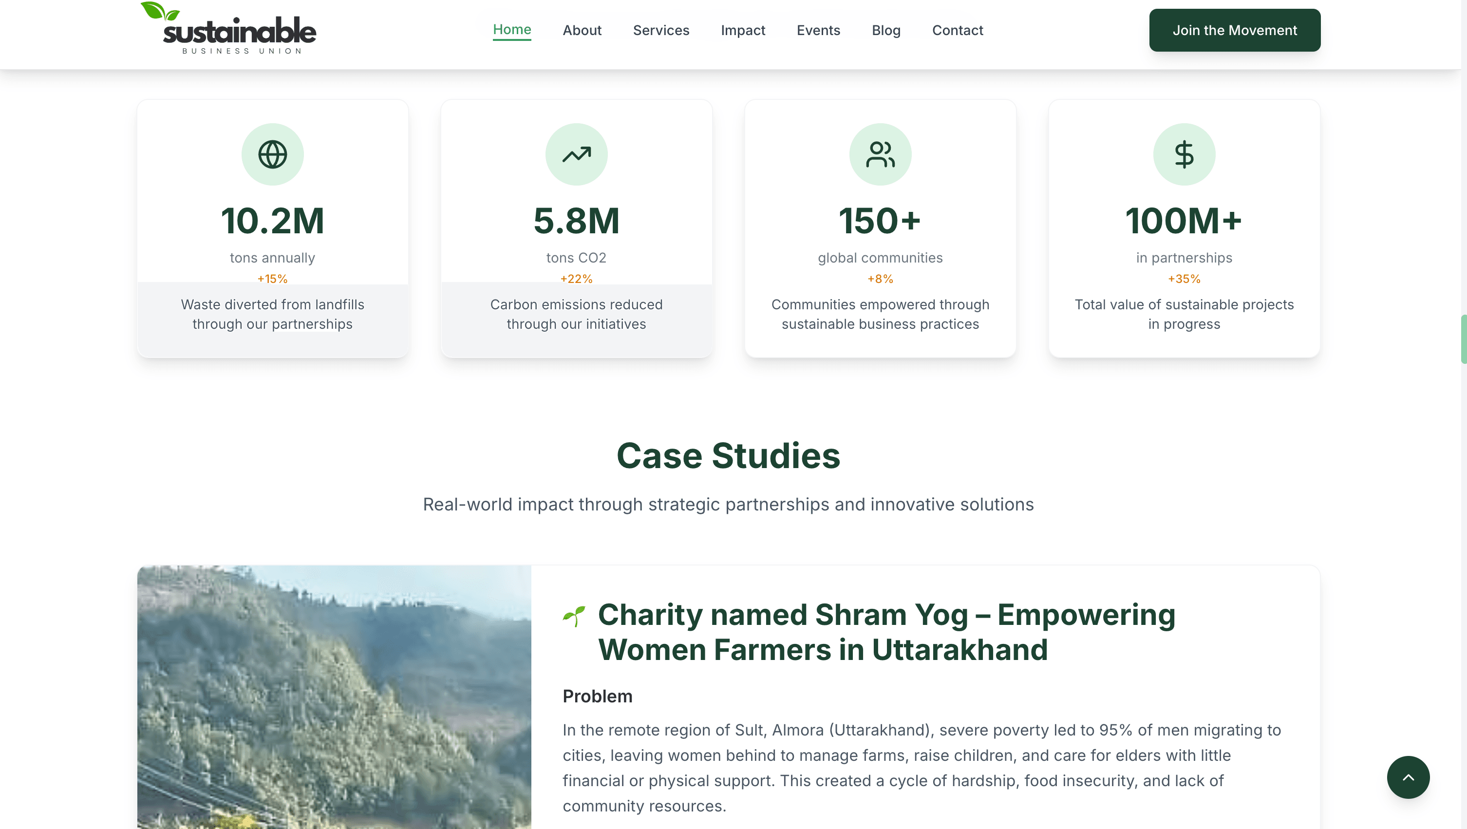Viewport: 1467px width, 829px height.
Task: Navigate to the Impact page
Action: [x=743, y=30]
